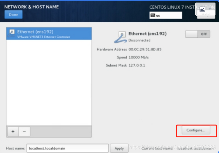Click the image icon overlay at top right
The width and height of the screenshot is (219, 153).
click(x=202, y=9)
